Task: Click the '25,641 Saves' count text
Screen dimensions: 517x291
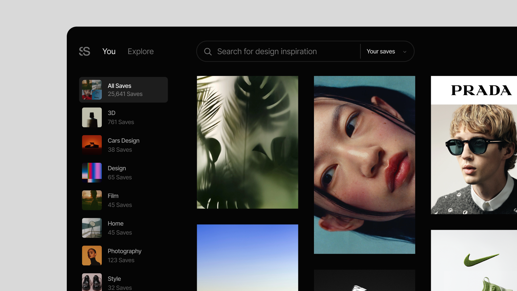Action: point(125,94)
